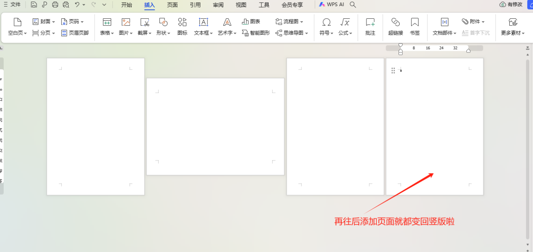
Task: Switch to the 审阅 tab
Action: 218,5
